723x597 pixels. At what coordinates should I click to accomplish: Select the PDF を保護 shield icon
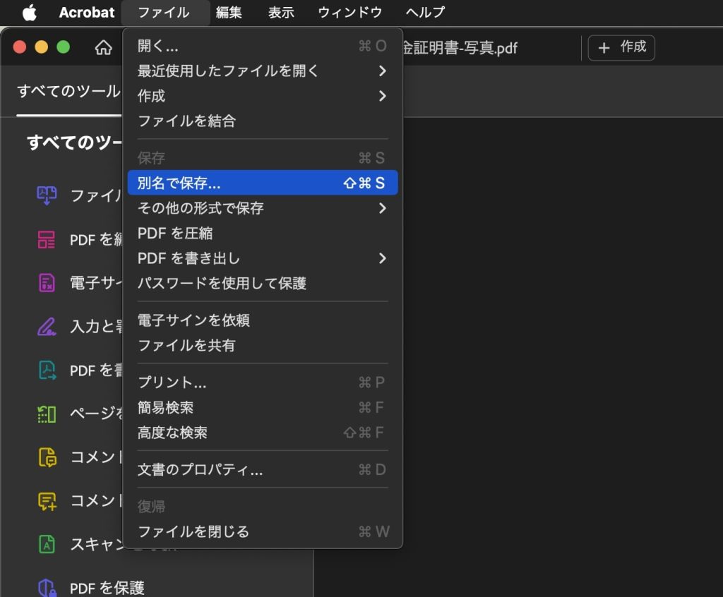tap(47, 588)
